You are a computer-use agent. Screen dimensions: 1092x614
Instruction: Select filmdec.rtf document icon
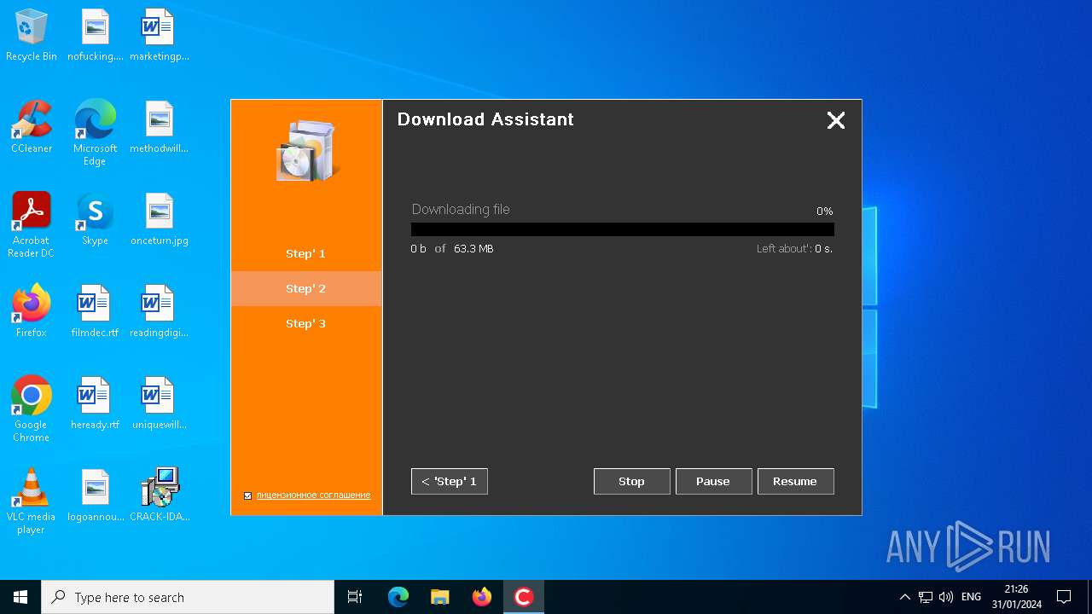click(96, 312)
